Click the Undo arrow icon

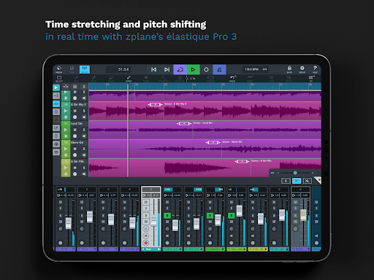[232, 79]
